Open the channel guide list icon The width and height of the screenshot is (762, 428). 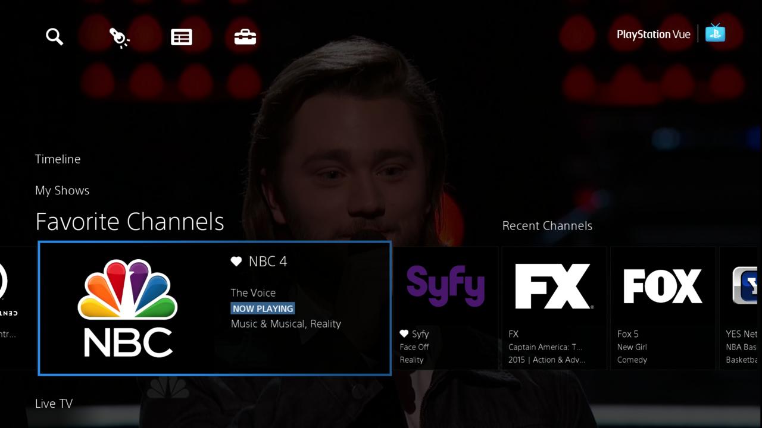tap(182, 37)
